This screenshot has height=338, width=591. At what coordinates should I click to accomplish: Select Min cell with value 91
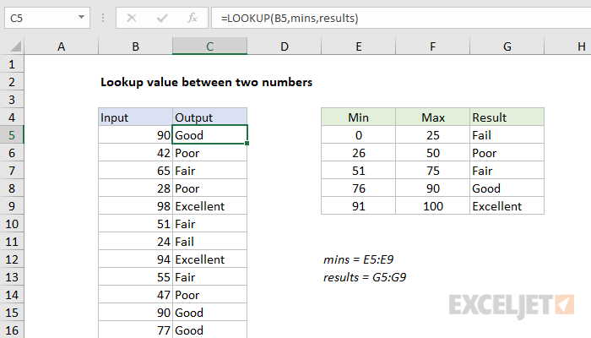[359, 206]
